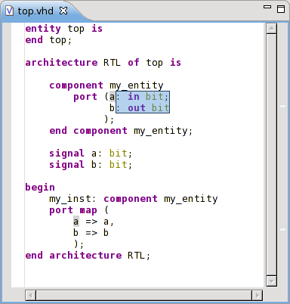
Task: Click the 'begin' keyword
Action: [40, 188]
